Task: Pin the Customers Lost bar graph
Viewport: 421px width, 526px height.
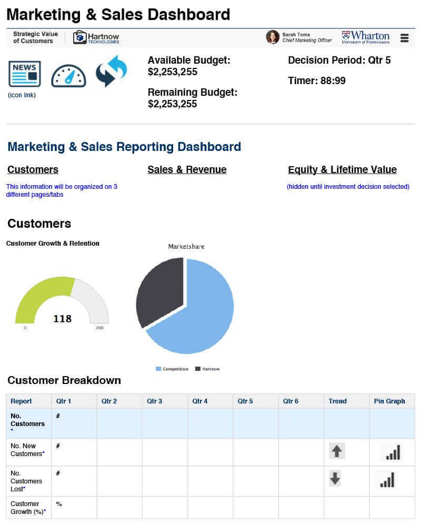Action: (388, 480)
